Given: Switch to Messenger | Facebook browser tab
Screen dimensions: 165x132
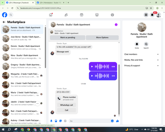Looking at the screenshot, I should point(20,3).
